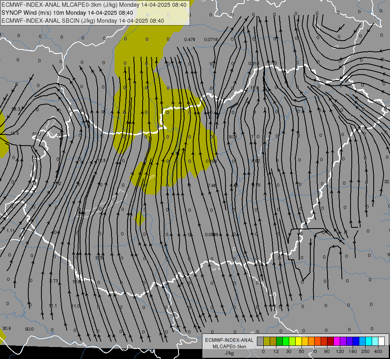Select the dark green legend swatch
The width and height of the screenshot is (390, 359).
[280, 341]
